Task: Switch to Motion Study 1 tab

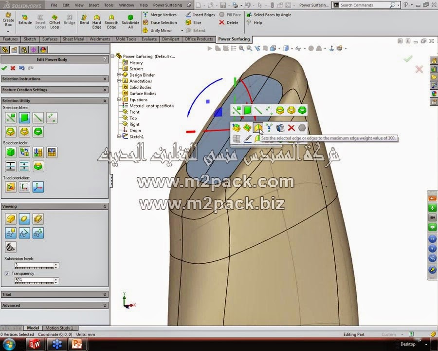Action: click(x=59, y=328)
